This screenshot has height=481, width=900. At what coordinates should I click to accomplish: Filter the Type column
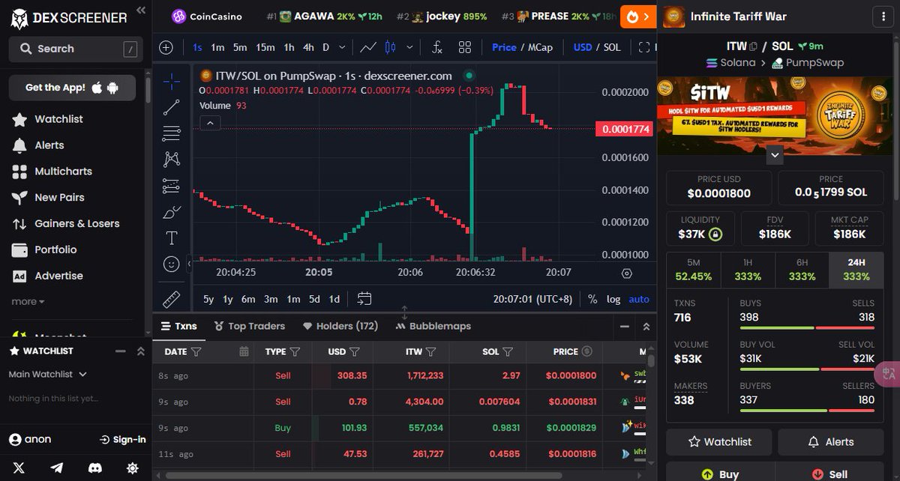click(295, 351)
